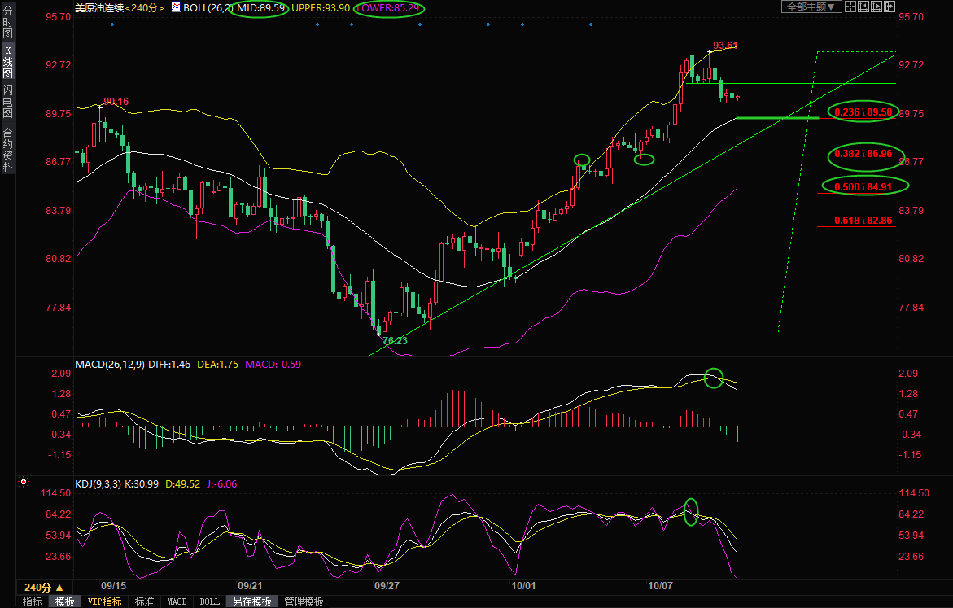Open 闪电图 from the left sidebar
The image size is (953, 608).
point(7,102)
